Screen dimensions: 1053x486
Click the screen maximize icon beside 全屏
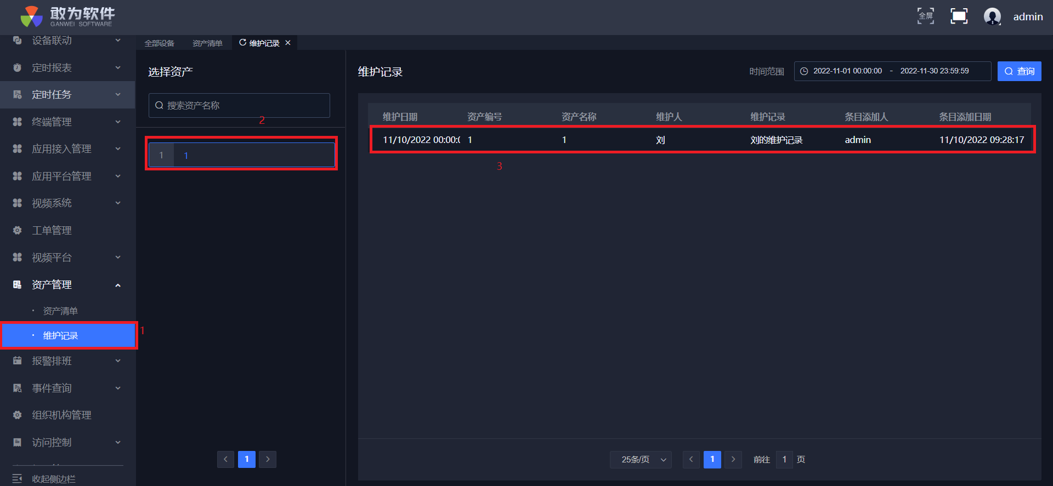[x=959, y=16]
